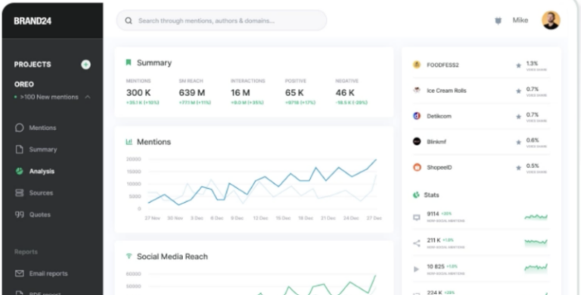Viewport: 581px width, 295px height.
Task: Open the >100 New mentions link
Action: pos(49,97)
